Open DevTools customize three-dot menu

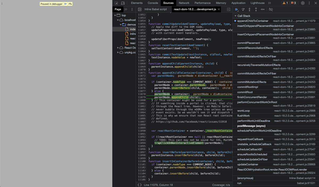point(309,3)
